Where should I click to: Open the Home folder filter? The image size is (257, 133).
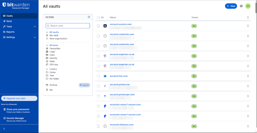tap(52, 72)
